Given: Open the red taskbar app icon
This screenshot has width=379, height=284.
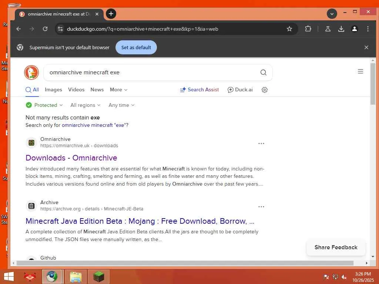Looking at the screenshot, I should pyautogui.click(x=30, y=277).
